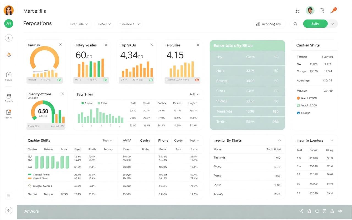The image size is (352, 220).
Task: Select the Acolunge row in Cashier Shifts
Action: (x=315, y=81)
